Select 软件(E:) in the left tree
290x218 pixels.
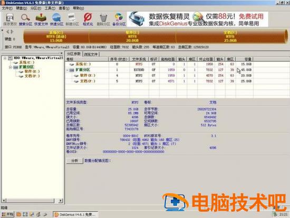coord(32,71)
